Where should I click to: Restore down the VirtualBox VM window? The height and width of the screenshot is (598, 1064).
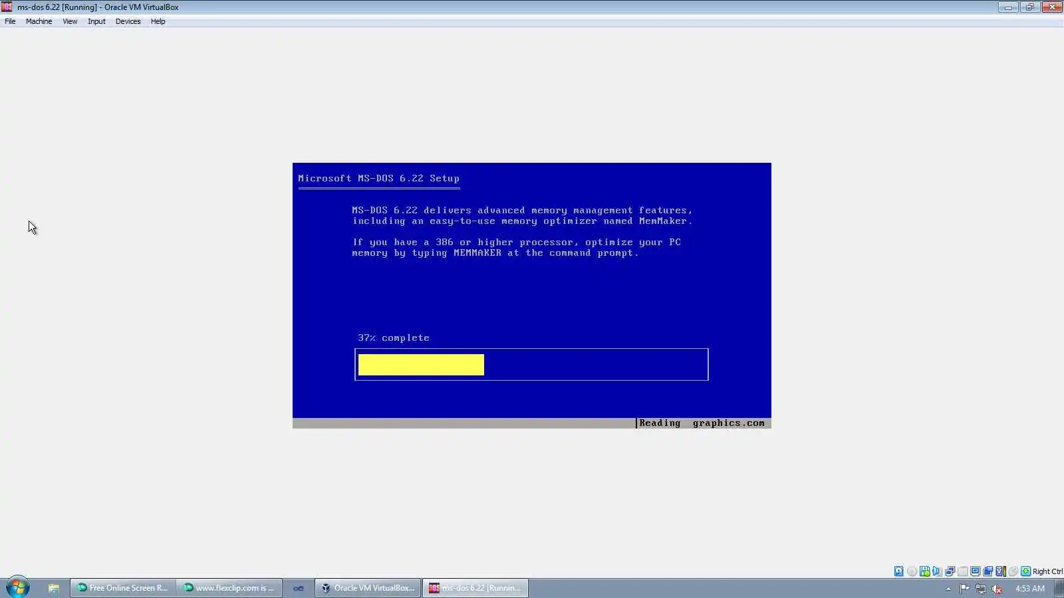[1029, 7]
